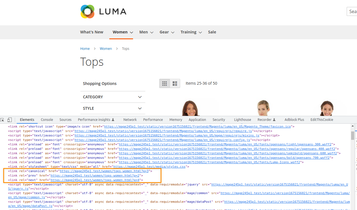Open the Lighthouse tab
Image resolution: width=357 pixels, height=210 pixels.
tap(242, 120)
